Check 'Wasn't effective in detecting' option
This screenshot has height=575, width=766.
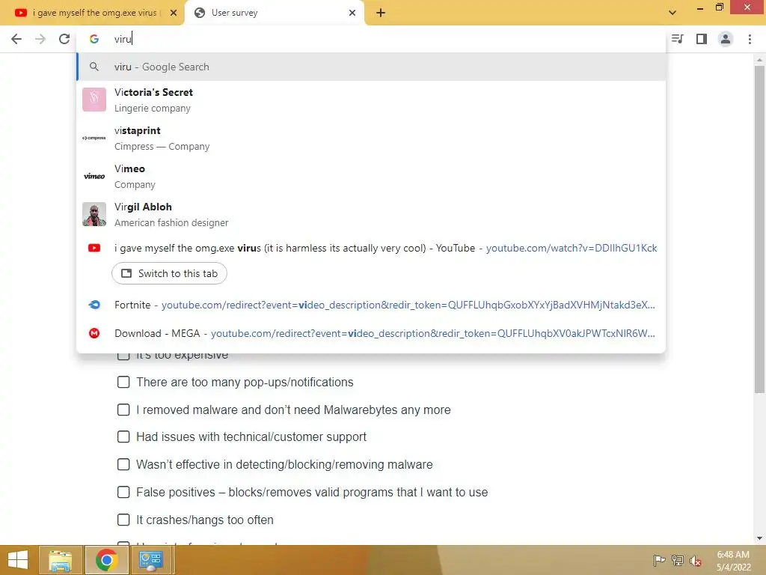[x=123, y=464]
